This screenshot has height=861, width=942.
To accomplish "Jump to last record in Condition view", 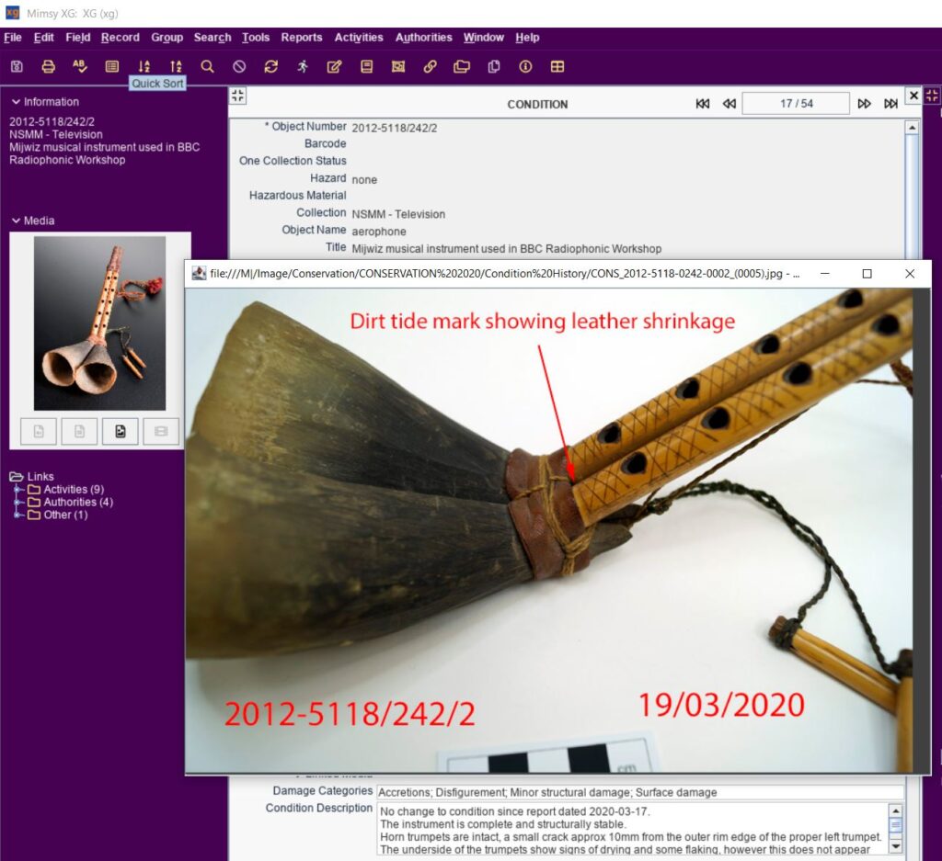I will [x=890, y=104].
